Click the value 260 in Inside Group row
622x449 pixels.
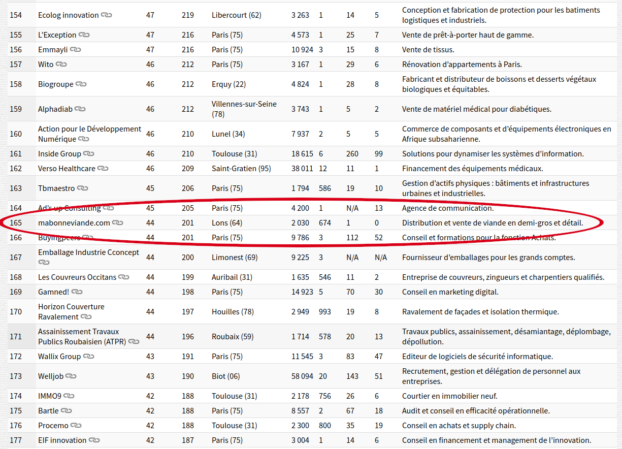[x=352, y=154]
